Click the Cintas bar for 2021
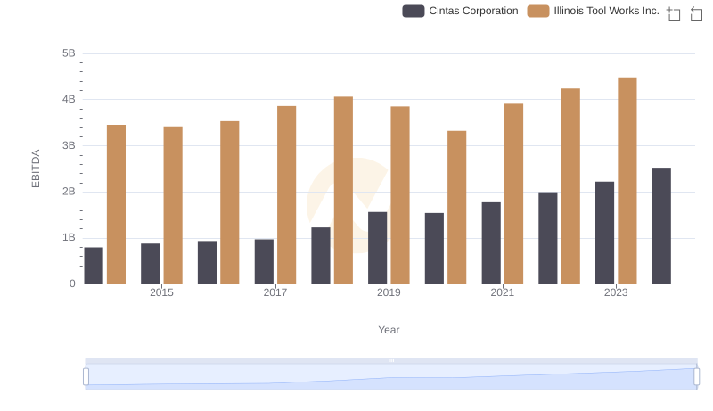Image resolution: width=713 pixels, height=411 pixels. pyautogui.click(x=491, y=243)
